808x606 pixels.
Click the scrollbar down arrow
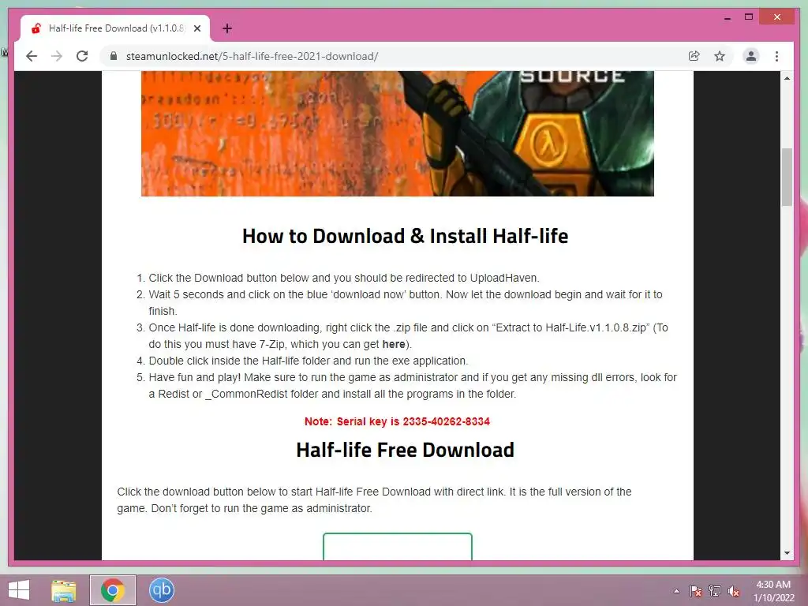[787, 553]
